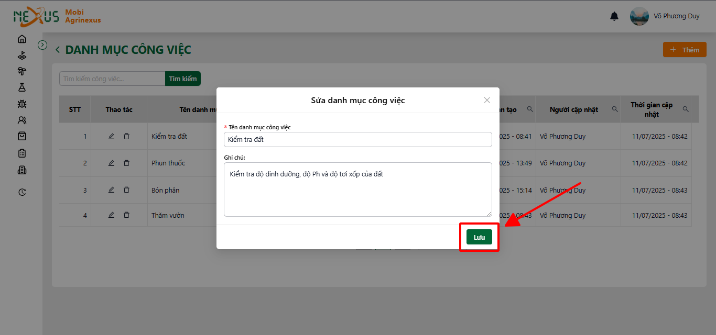Select the Kiểm tra đất table cell
The height and width of the screenshot is (335, 716).
pos(169,136)
